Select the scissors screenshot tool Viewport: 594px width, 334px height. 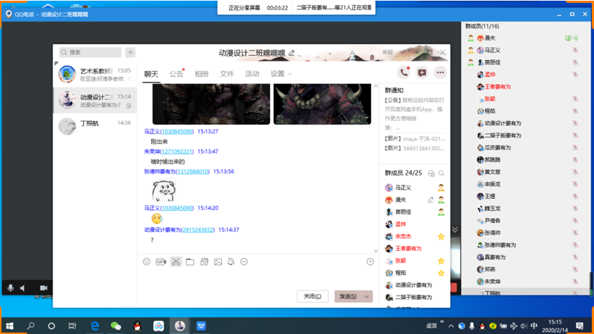[176, 262]
